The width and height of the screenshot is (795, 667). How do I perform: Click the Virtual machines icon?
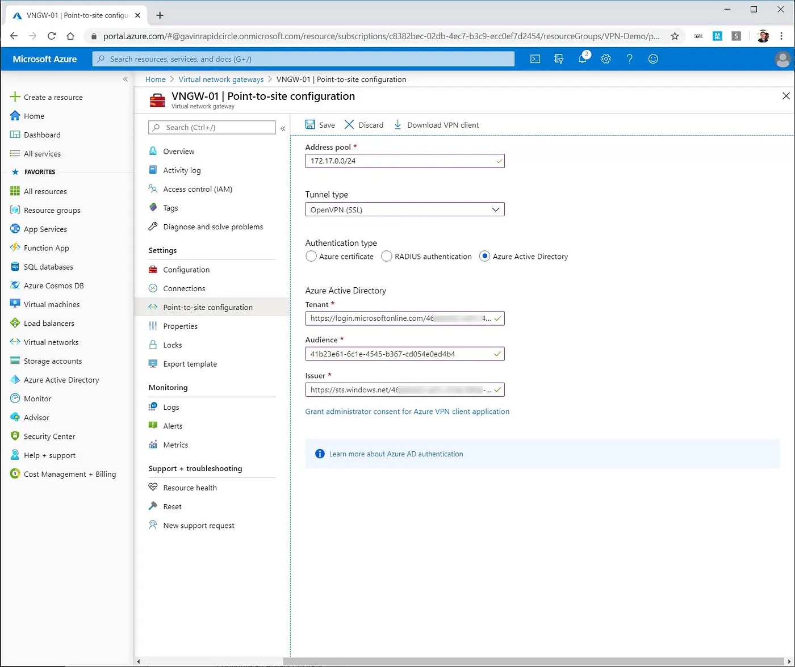click(x=15, y=304)
